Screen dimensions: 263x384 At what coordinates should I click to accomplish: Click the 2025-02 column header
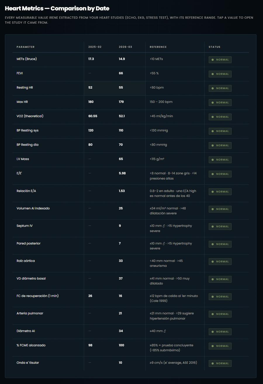click(x=95, y=47)
